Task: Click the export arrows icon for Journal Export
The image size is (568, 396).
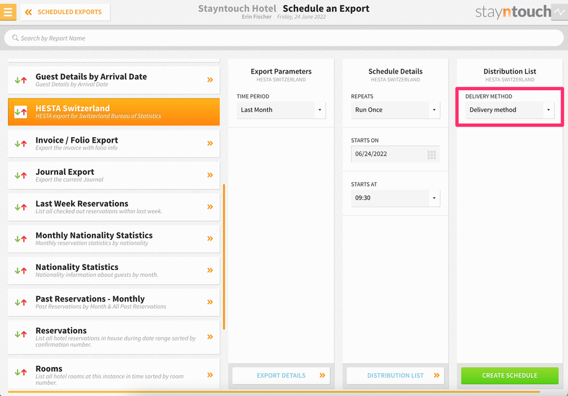Action: (20, 175)
